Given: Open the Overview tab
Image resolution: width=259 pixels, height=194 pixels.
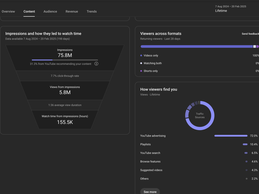Looking at the screenshot, I should pyautogui.click(x=8, y=11).
